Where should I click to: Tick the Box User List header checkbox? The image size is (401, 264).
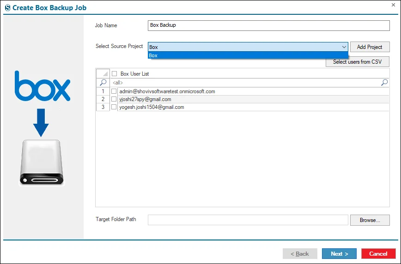114,73
